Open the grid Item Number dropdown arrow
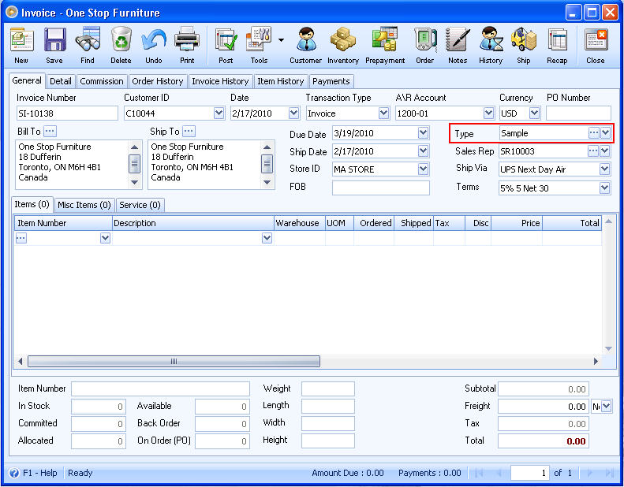The height and width of the screenshot is (487, 624). (105, 238)
